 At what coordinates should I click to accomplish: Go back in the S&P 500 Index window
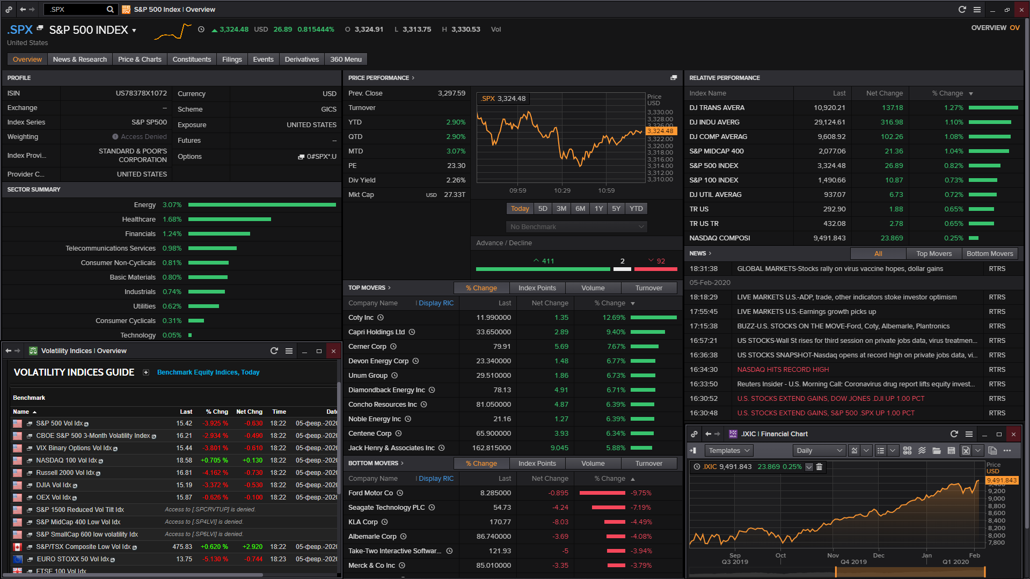click(23, 9)
